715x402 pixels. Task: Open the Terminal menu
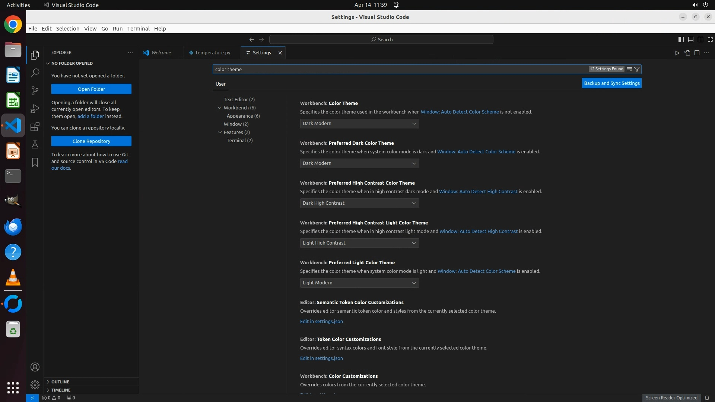[138, 29]
